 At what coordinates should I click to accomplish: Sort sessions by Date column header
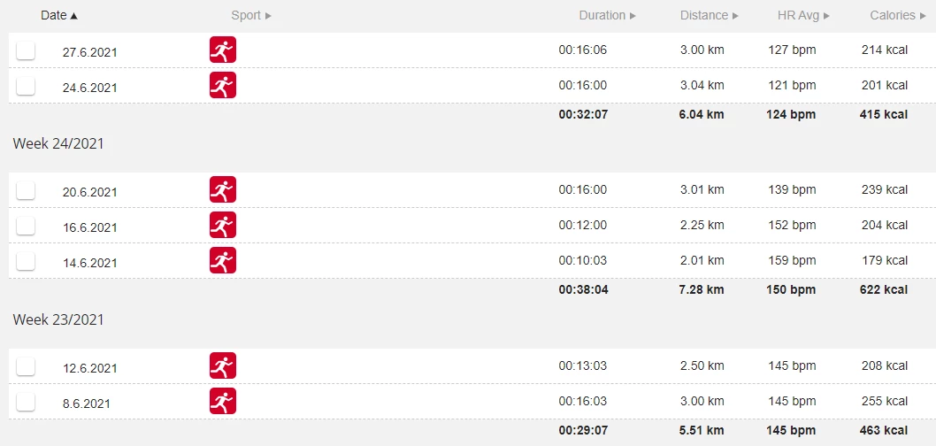pos(59,16)
